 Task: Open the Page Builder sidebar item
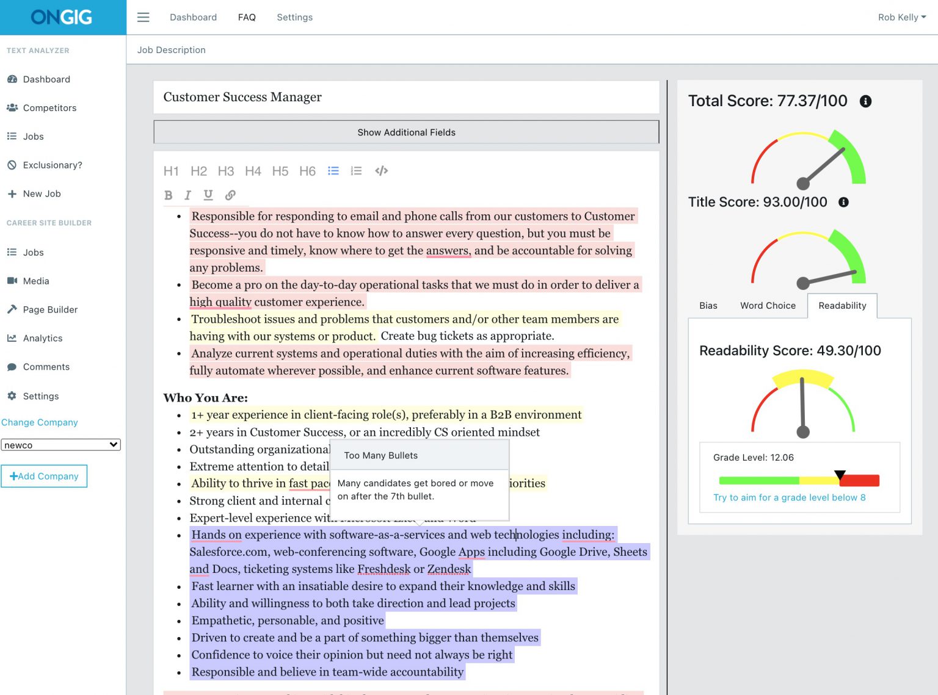tap(50, 309)
